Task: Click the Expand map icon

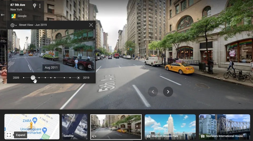Action: [x=9, y=135]
